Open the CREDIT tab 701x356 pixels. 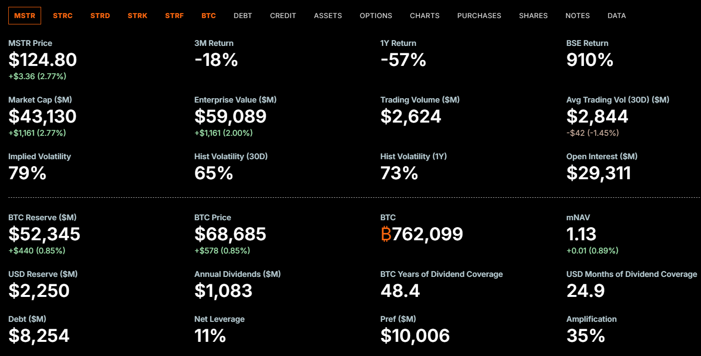(283, 16)
